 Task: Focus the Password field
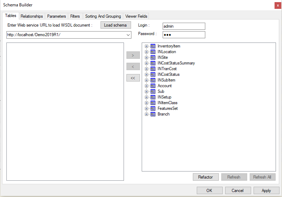point(184,35)
